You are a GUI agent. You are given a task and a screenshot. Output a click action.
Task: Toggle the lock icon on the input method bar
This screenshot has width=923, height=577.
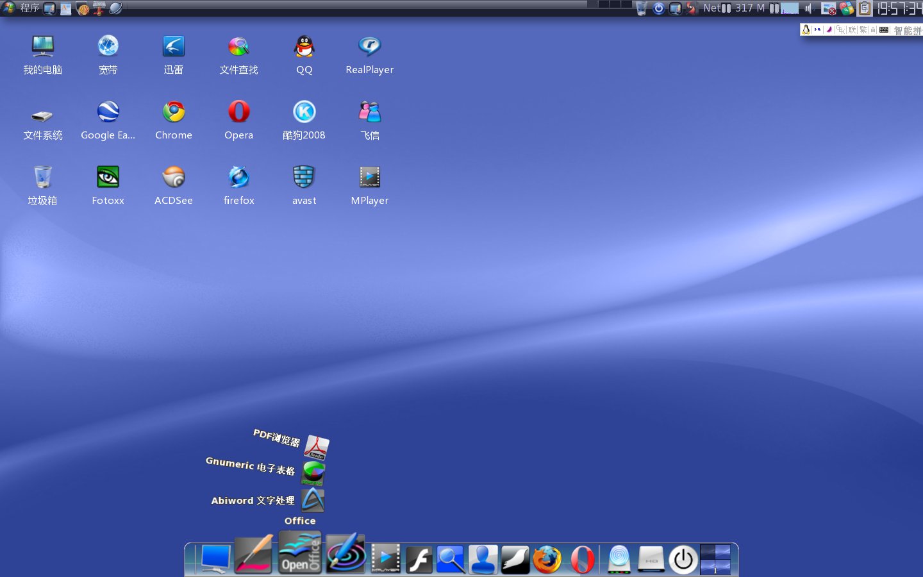(873, 29)
